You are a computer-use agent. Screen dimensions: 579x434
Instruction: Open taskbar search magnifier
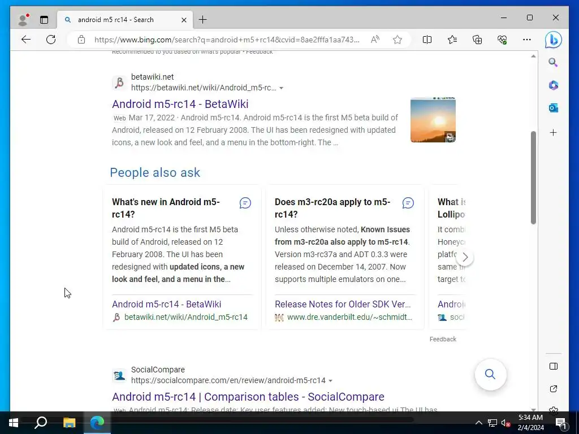40,422
